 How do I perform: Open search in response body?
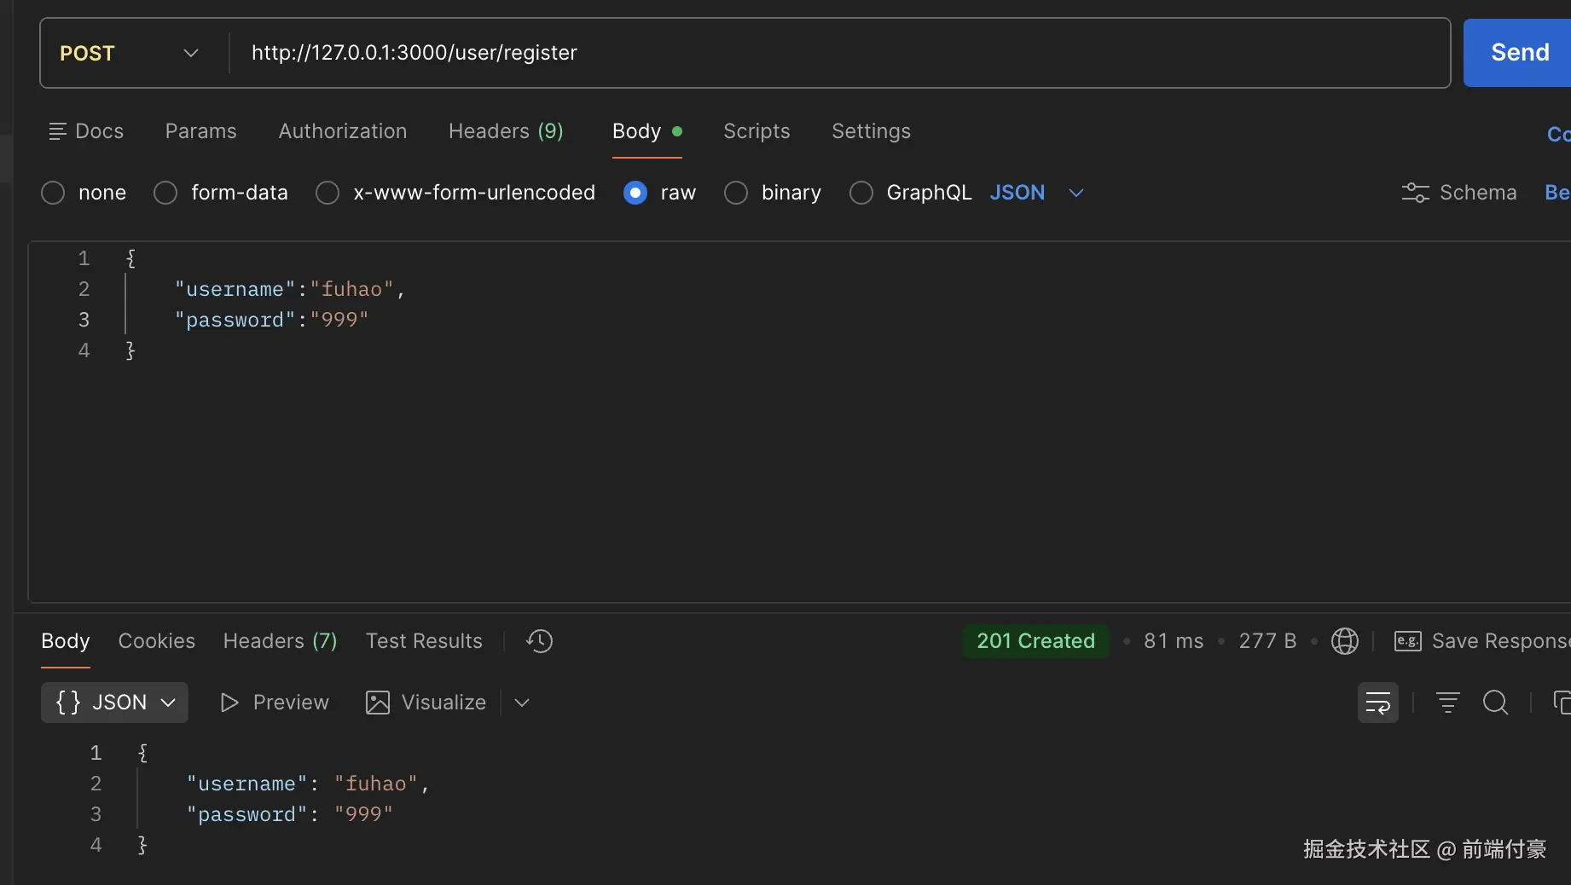coord(1495,703)
